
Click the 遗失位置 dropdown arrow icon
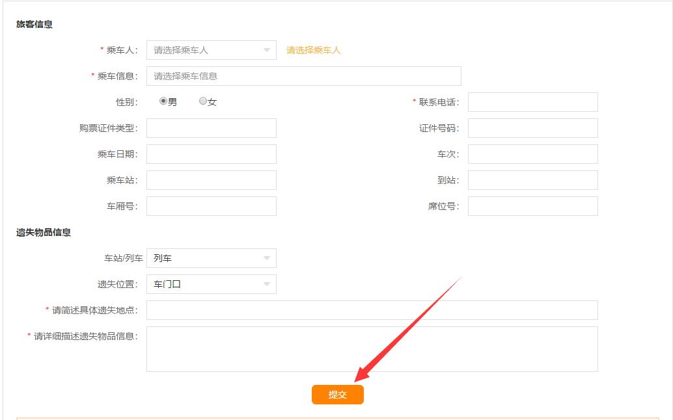pyautogui.click(x=266, y=283)
